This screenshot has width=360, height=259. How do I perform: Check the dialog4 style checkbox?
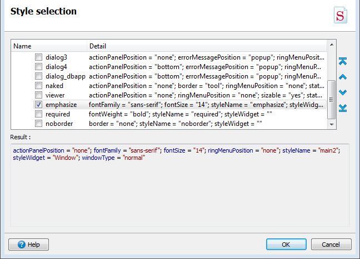coord(39,67)
